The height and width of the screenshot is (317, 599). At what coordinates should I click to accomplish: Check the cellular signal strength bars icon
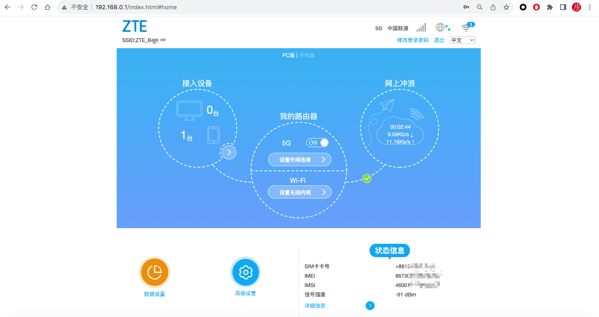point(421,27)
